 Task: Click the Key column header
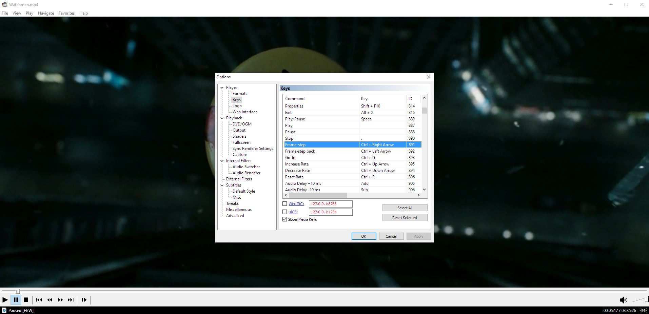(382, 99)
